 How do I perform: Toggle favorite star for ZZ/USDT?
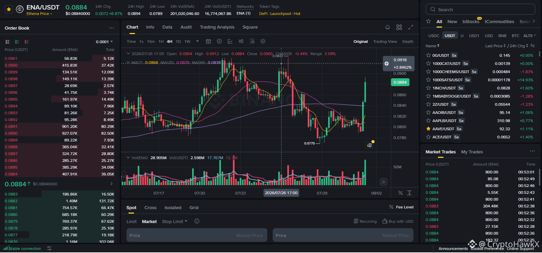[428, 104]
